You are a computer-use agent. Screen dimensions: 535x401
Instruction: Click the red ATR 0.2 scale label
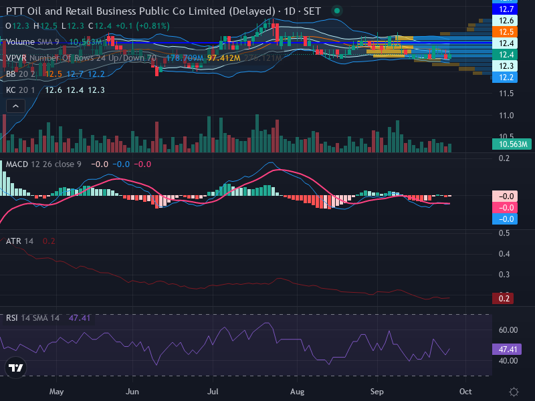[x=503, y=299]
